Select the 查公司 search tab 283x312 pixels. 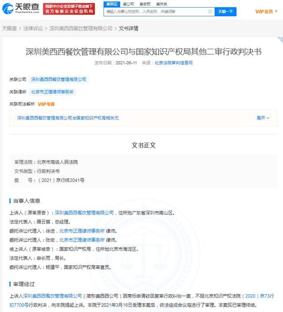click(128, 4)
